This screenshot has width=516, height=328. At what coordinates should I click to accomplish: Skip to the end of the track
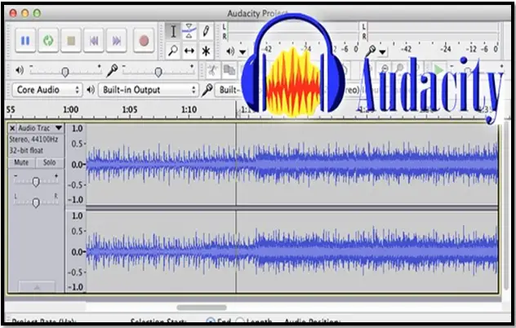click(117, 39)
